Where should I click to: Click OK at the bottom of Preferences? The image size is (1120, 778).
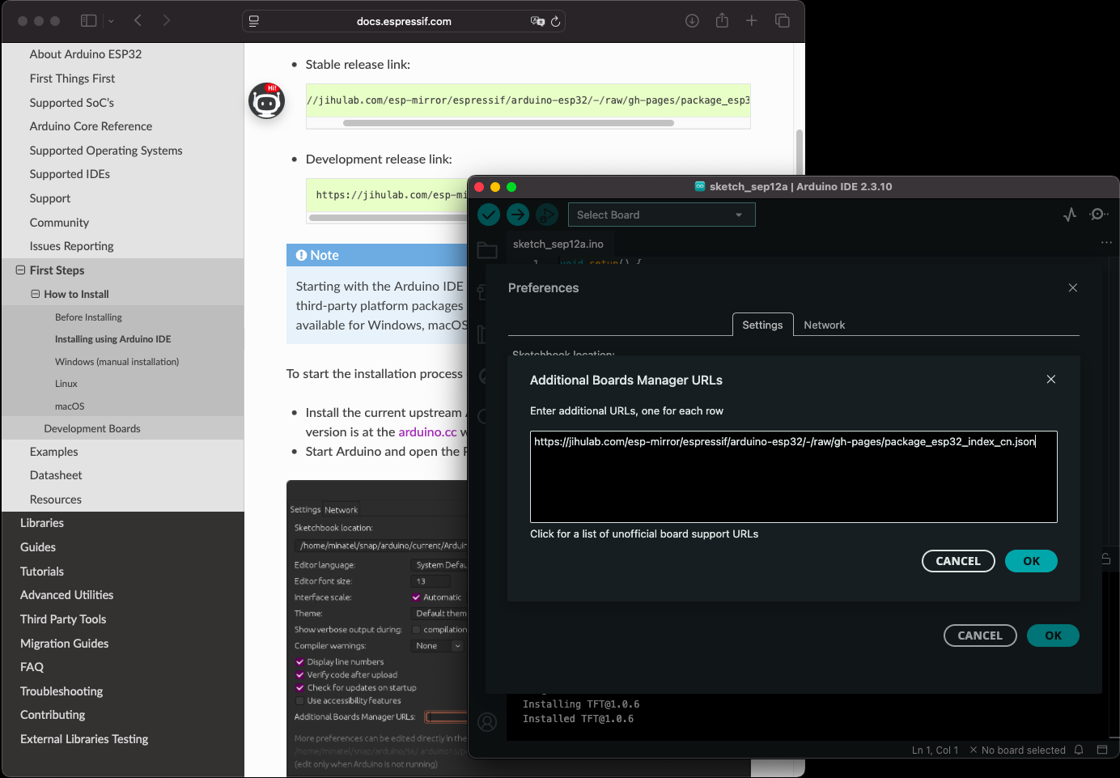pyautogui.click(x=1053, y=636)
